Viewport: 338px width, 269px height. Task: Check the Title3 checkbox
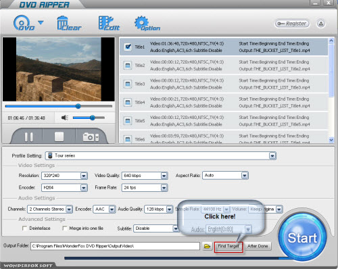[128, 84]
